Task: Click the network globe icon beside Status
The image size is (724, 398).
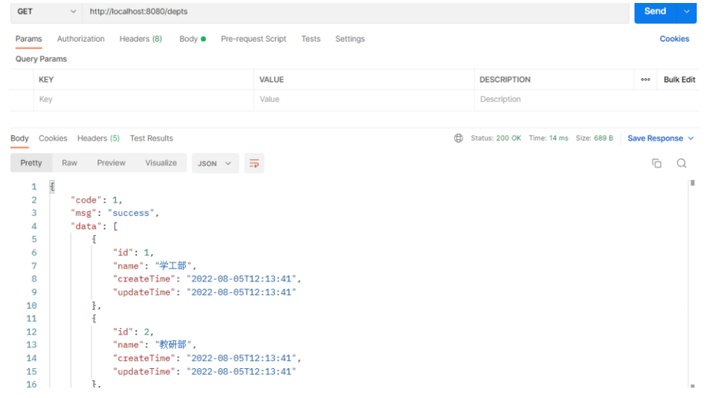Action: point(458,138)
